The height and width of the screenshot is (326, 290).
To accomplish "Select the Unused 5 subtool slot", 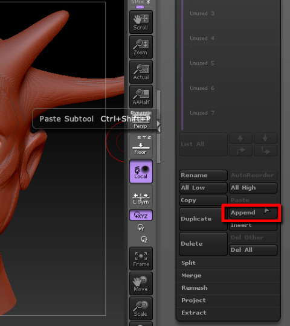I will tap(233, 63).
